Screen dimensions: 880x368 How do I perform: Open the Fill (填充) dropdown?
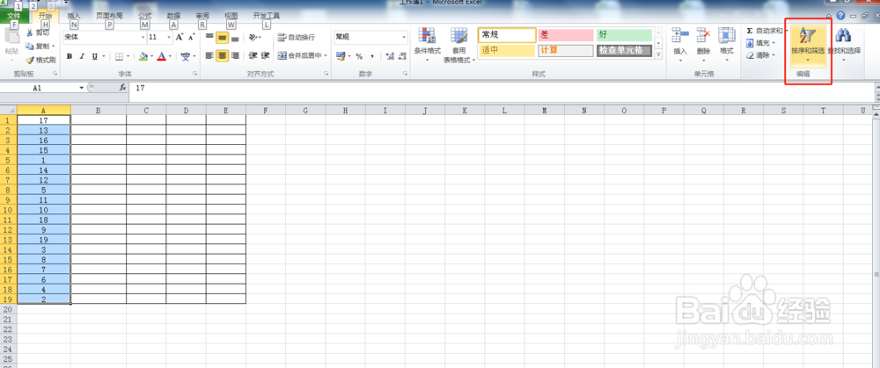pos(761,43)
